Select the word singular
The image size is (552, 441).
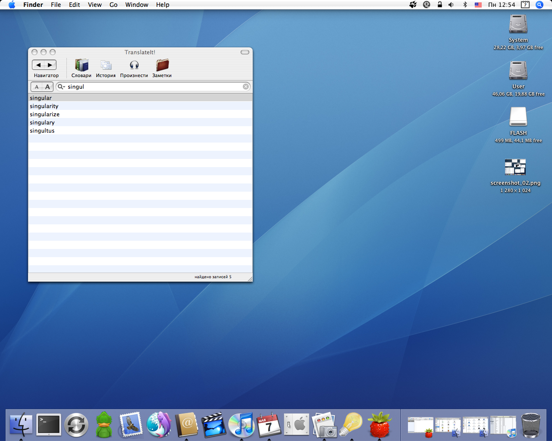click(x=140, y=98)
